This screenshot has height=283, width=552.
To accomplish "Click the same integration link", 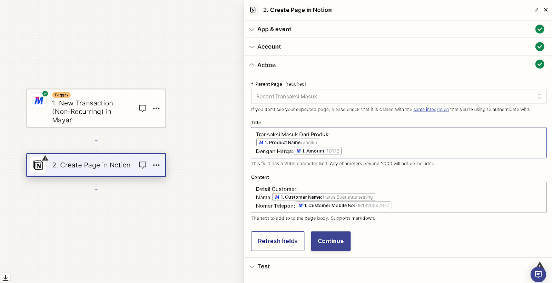I will pos(431,109).
